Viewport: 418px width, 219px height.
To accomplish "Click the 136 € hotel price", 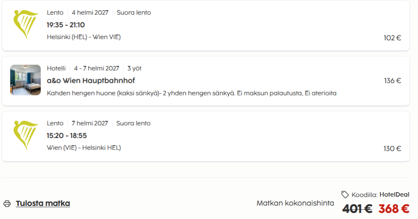I will (392, 80).
